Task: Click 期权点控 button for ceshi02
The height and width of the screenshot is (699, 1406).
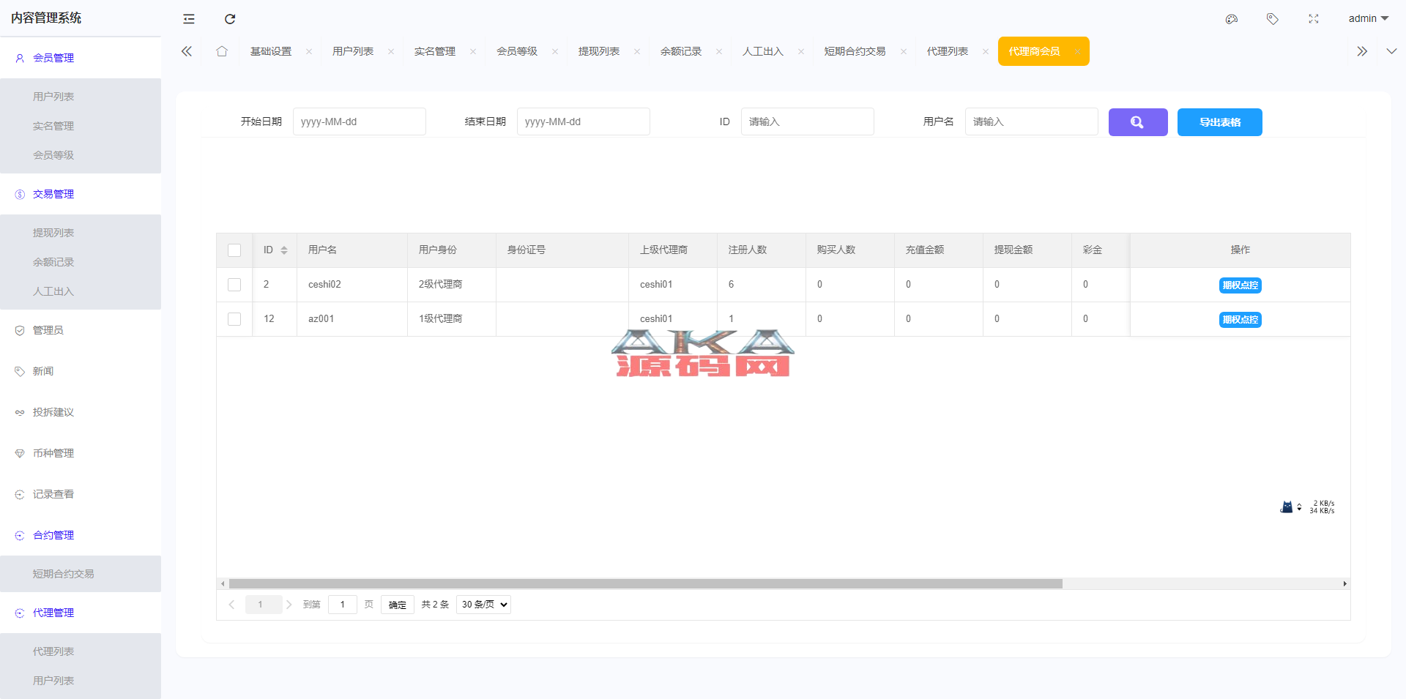Action: 1240,285
